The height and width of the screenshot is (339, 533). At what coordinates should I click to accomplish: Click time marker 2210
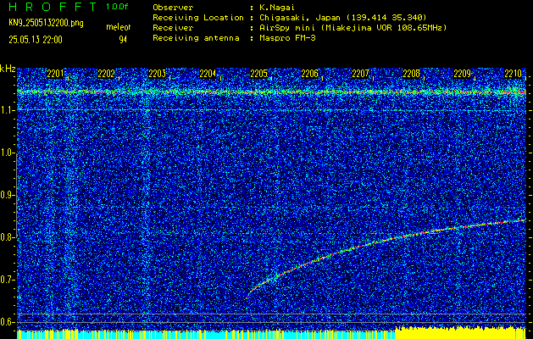tap(514, 74)
